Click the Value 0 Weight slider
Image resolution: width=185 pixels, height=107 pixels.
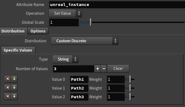tap(130, 79)
